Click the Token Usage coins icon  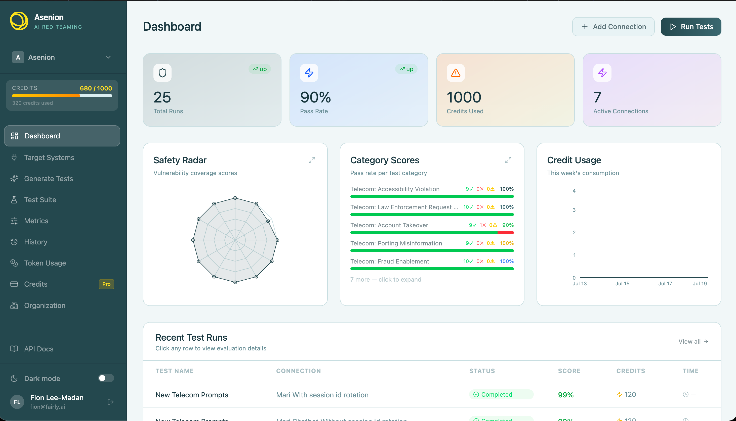click(x=14, y=263)
